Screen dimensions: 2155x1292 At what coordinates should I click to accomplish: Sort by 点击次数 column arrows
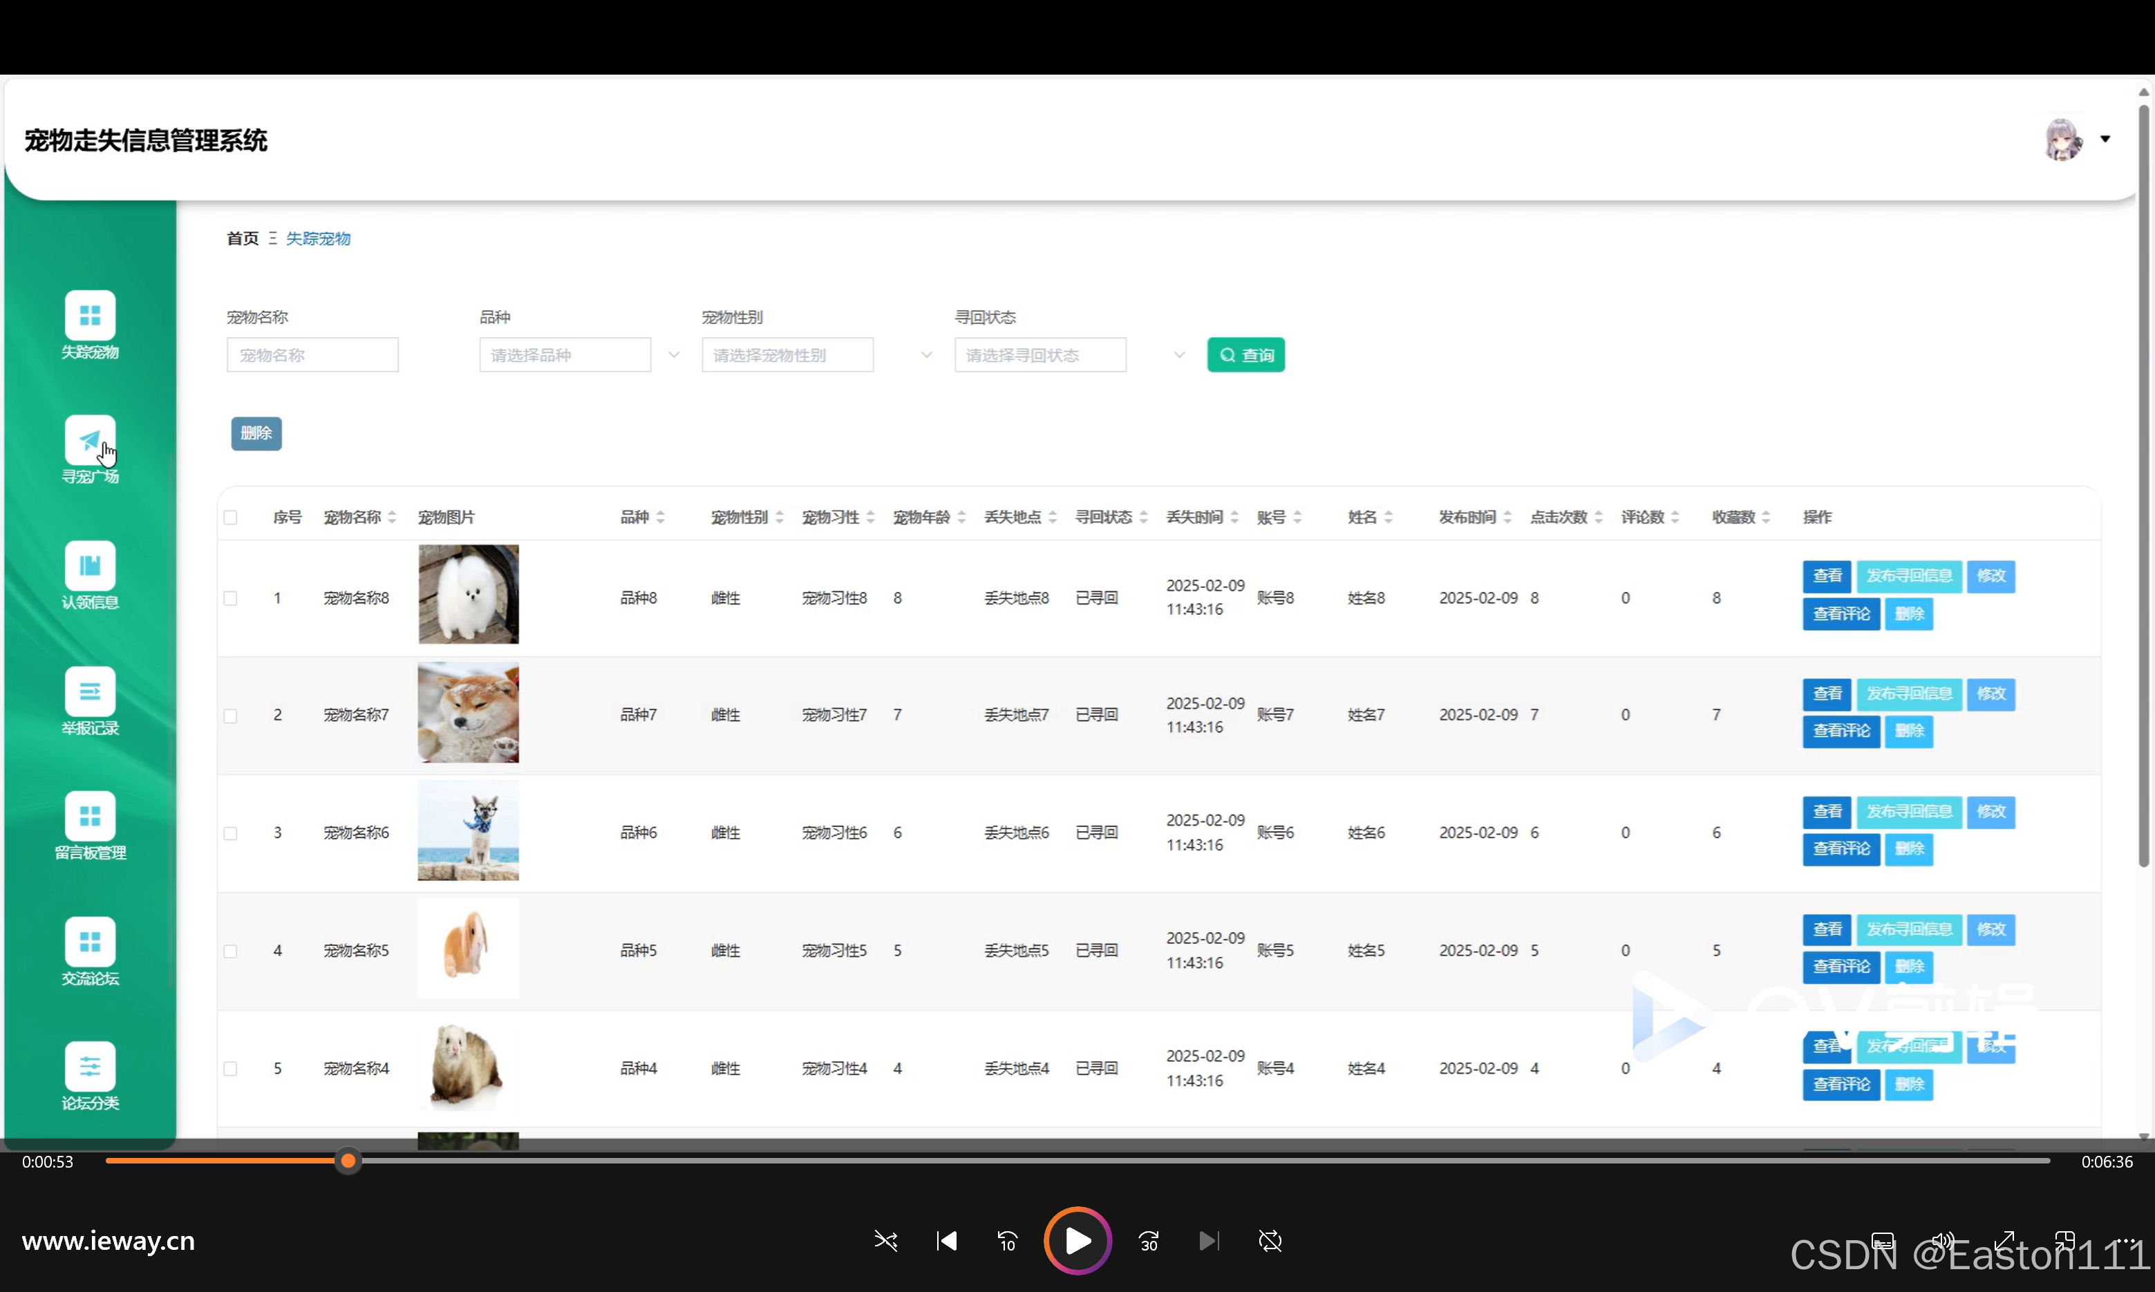[x=1599, y=517]
